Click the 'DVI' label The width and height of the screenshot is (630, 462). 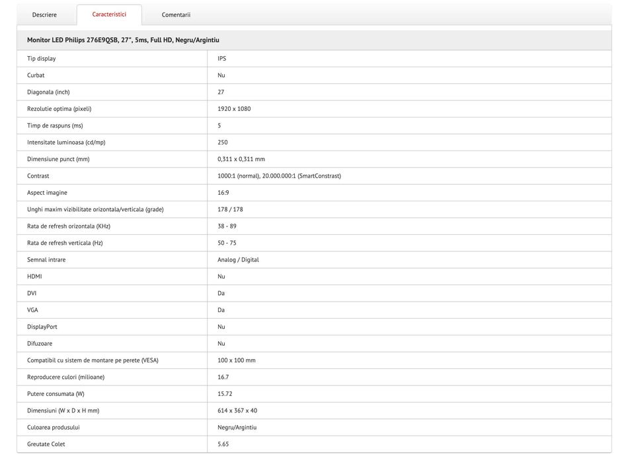[x=32, y=294]
